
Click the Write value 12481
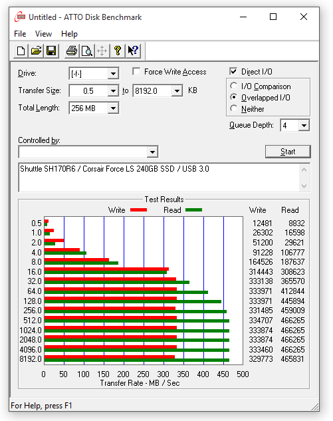(263, 223)
